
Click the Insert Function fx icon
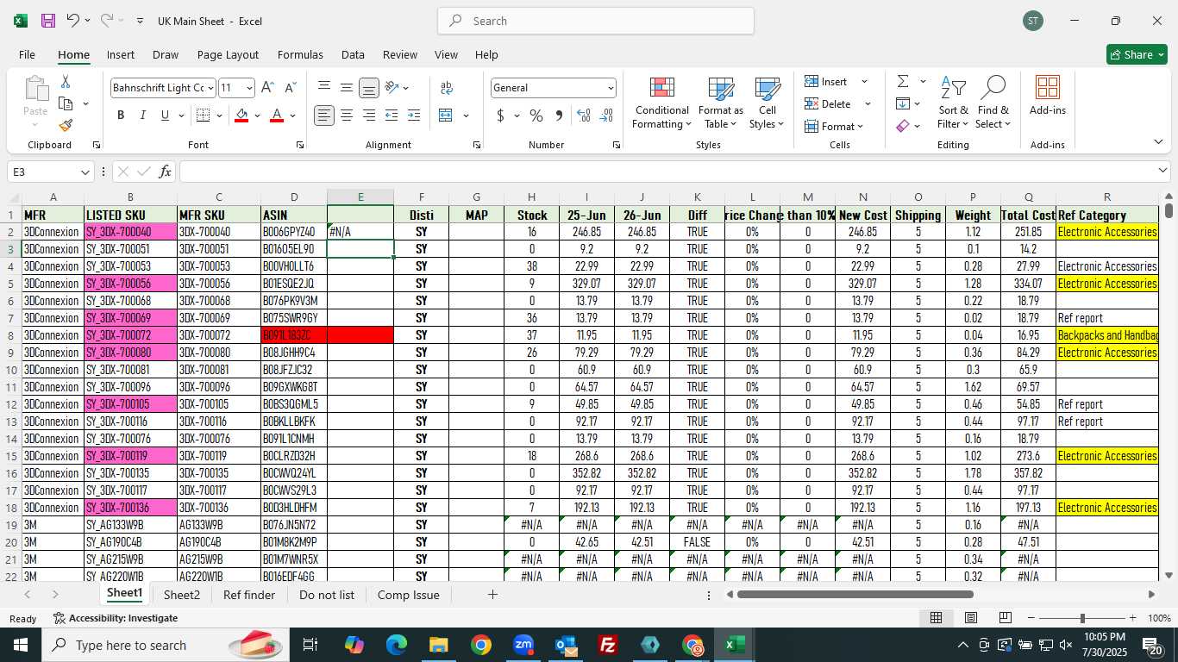click(165, 172)
